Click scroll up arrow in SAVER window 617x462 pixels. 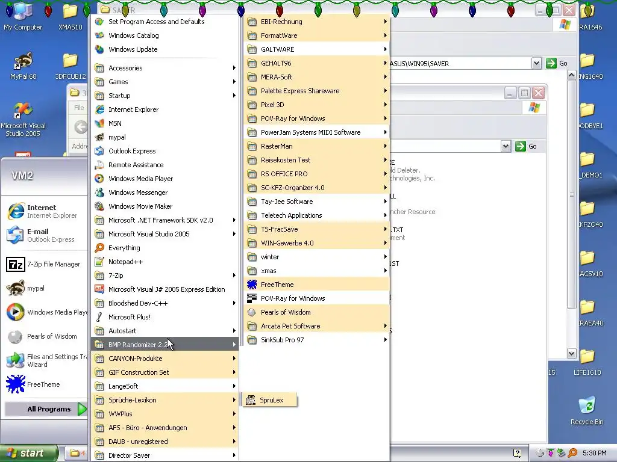tap(571, 75)
